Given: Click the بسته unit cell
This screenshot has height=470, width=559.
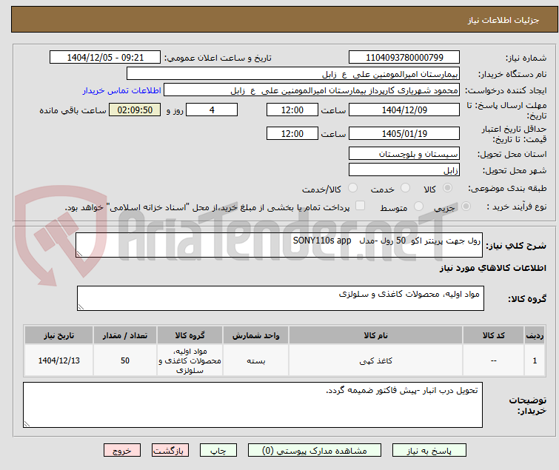Looking at the screenshot, I should tap(256, 360).
